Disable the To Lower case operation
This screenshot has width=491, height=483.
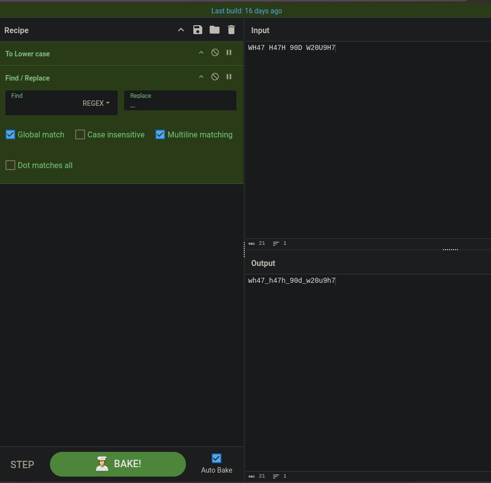215,52
